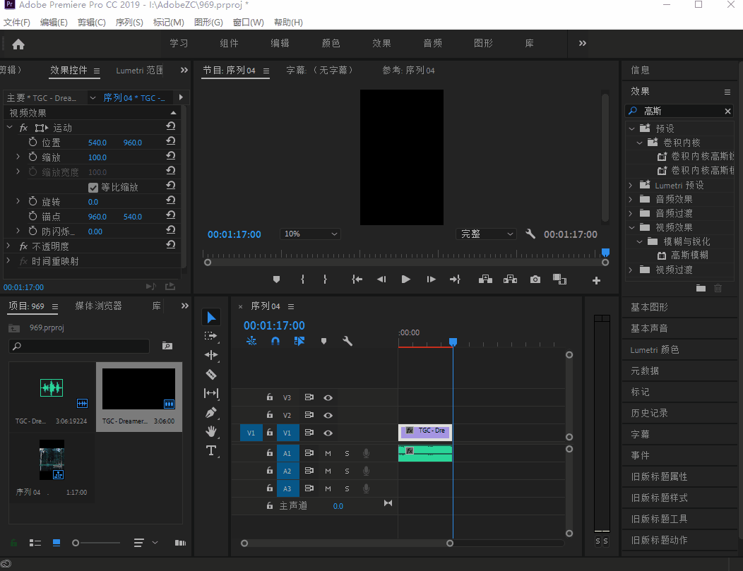Toggle the 等比缩放 uniform scale checkbox

tap(93, 187)
